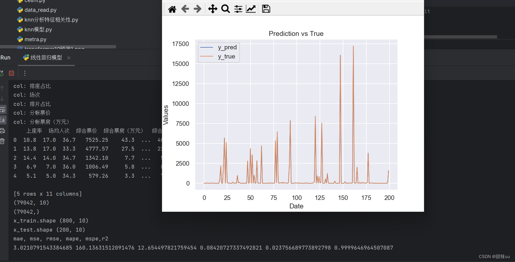This screenshot has height=262, width=515.
Task: Go forward to the next plot view
Action: pos(197,9)
